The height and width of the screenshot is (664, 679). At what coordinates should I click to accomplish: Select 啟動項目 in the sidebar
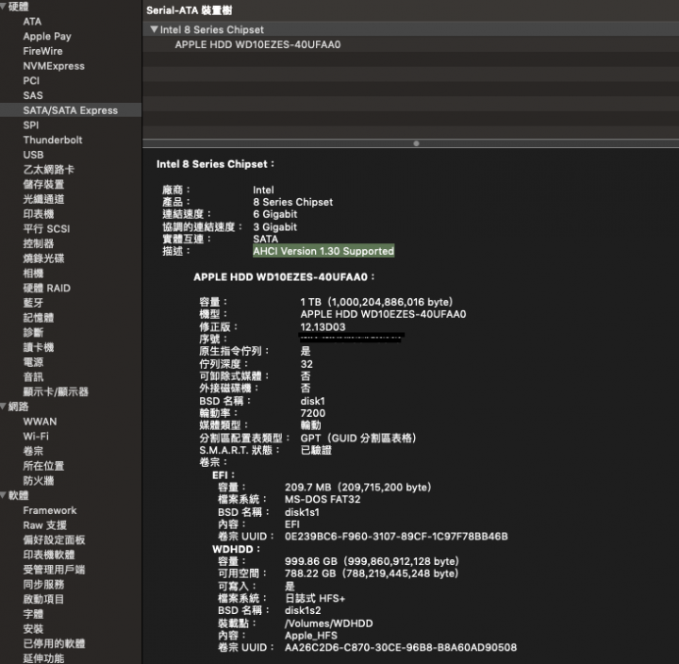[43, 599]
